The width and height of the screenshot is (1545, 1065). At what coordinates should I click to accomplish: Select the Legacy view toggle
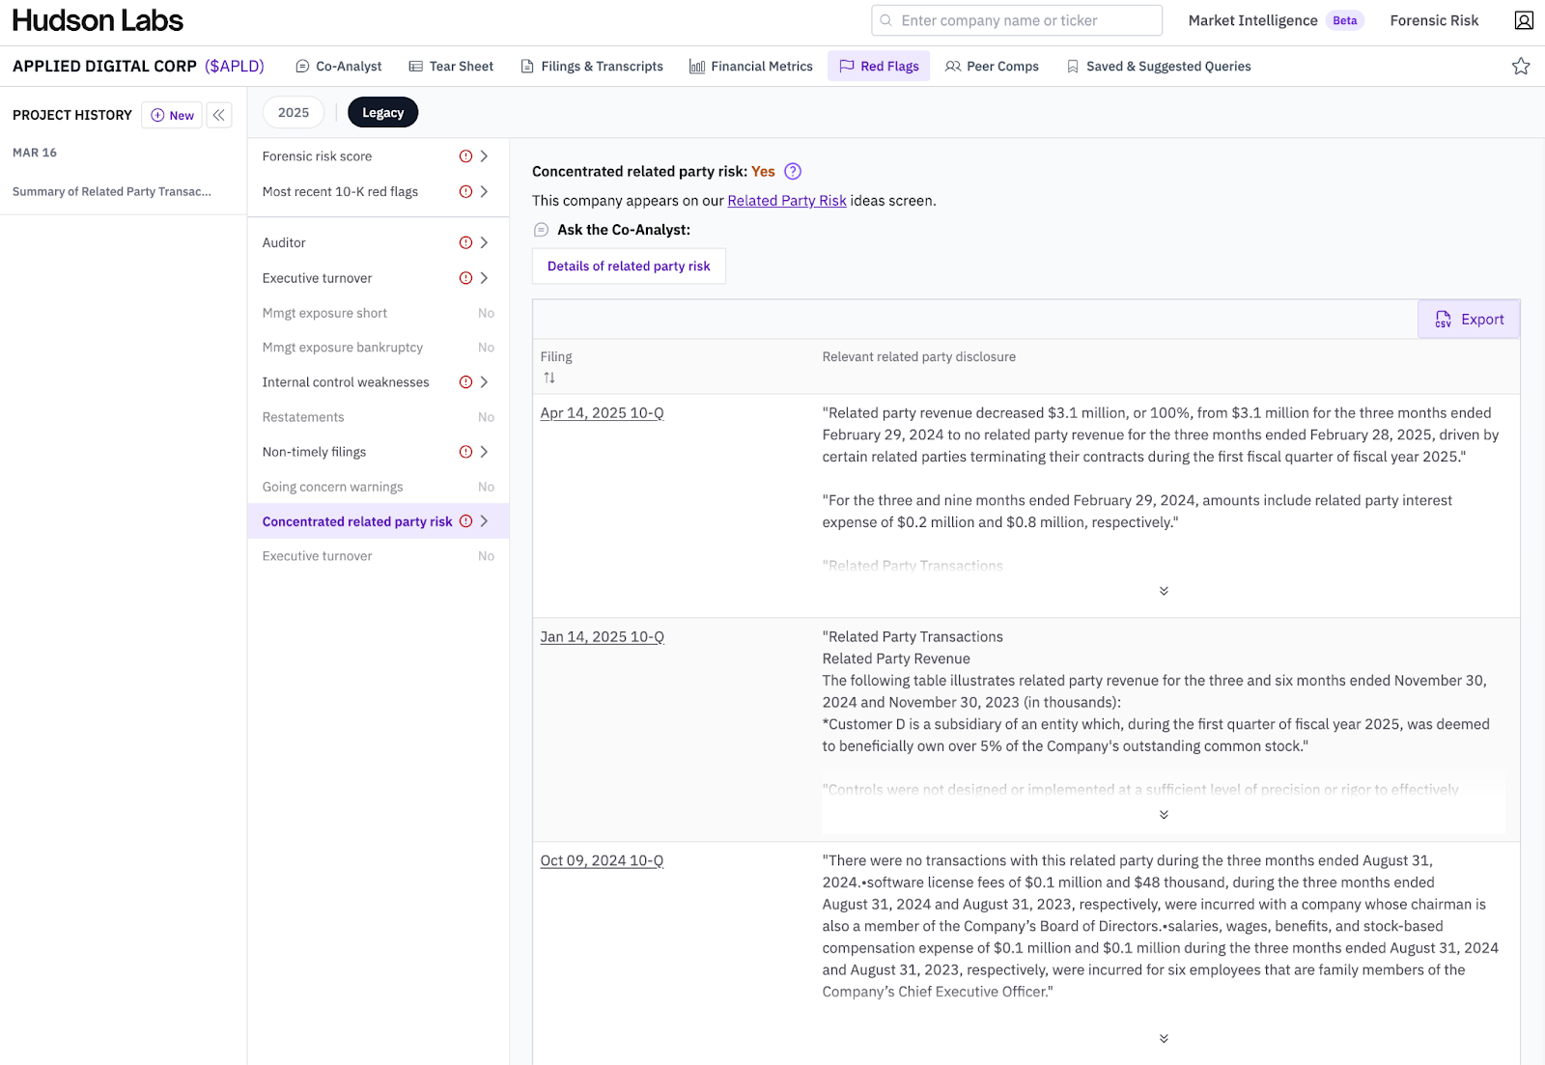(x=382, y=113)
